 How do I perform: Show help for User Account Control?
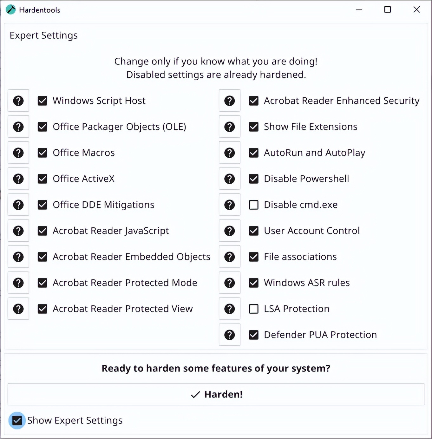point(230,231)
